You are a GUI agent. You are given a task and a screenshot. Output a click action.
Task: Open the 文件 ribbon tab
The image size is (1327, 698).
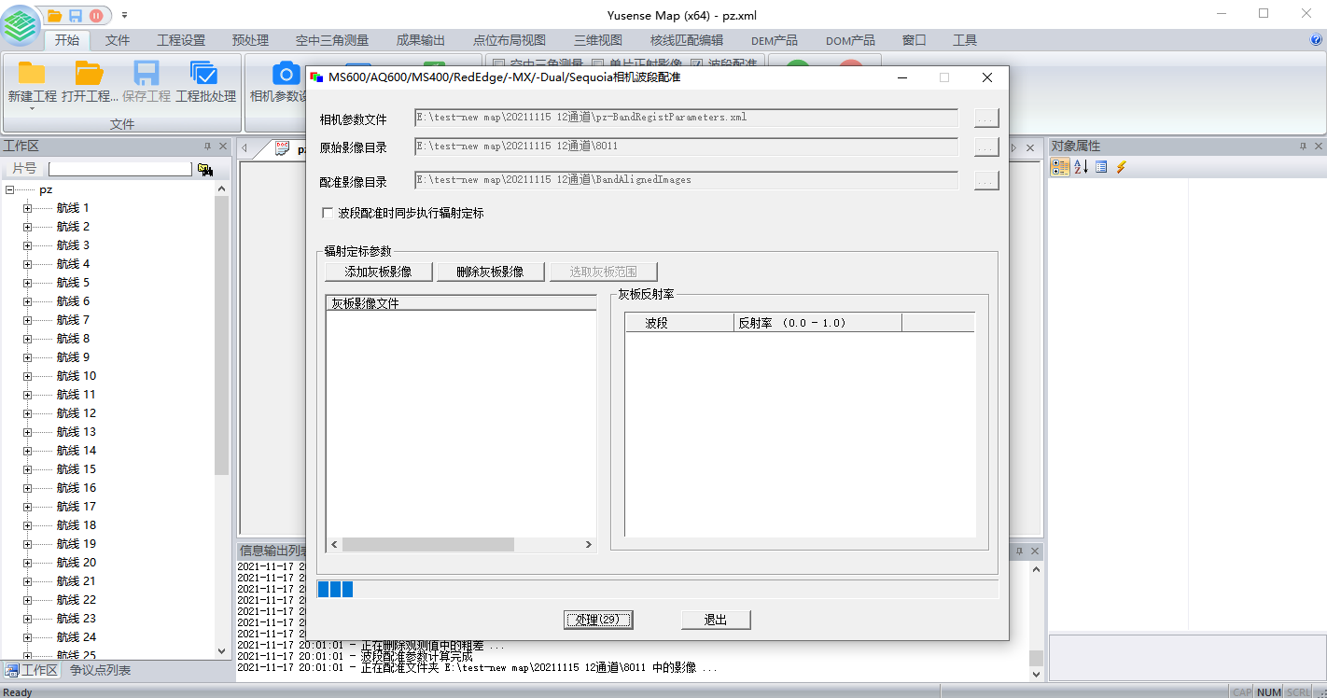tap(118, 40)
